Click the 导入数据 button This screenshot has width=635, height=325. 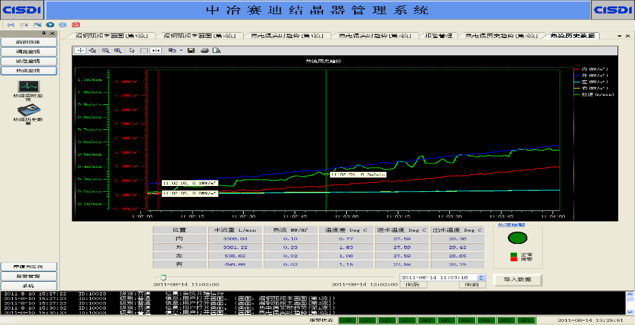[518, 280]
